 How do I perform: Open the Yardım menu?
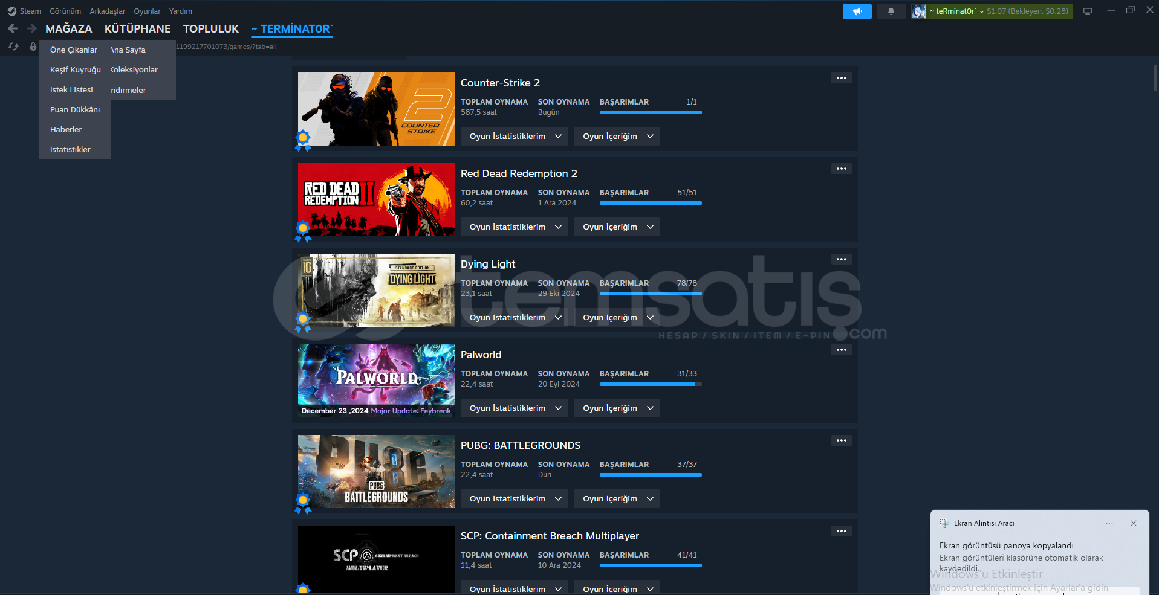click(180, 11)
